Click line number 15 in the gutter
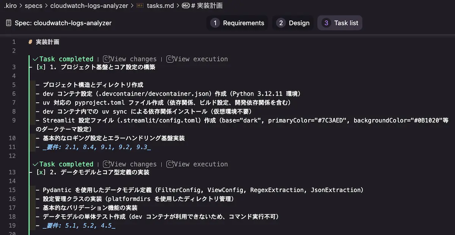 tap(12, 190)
